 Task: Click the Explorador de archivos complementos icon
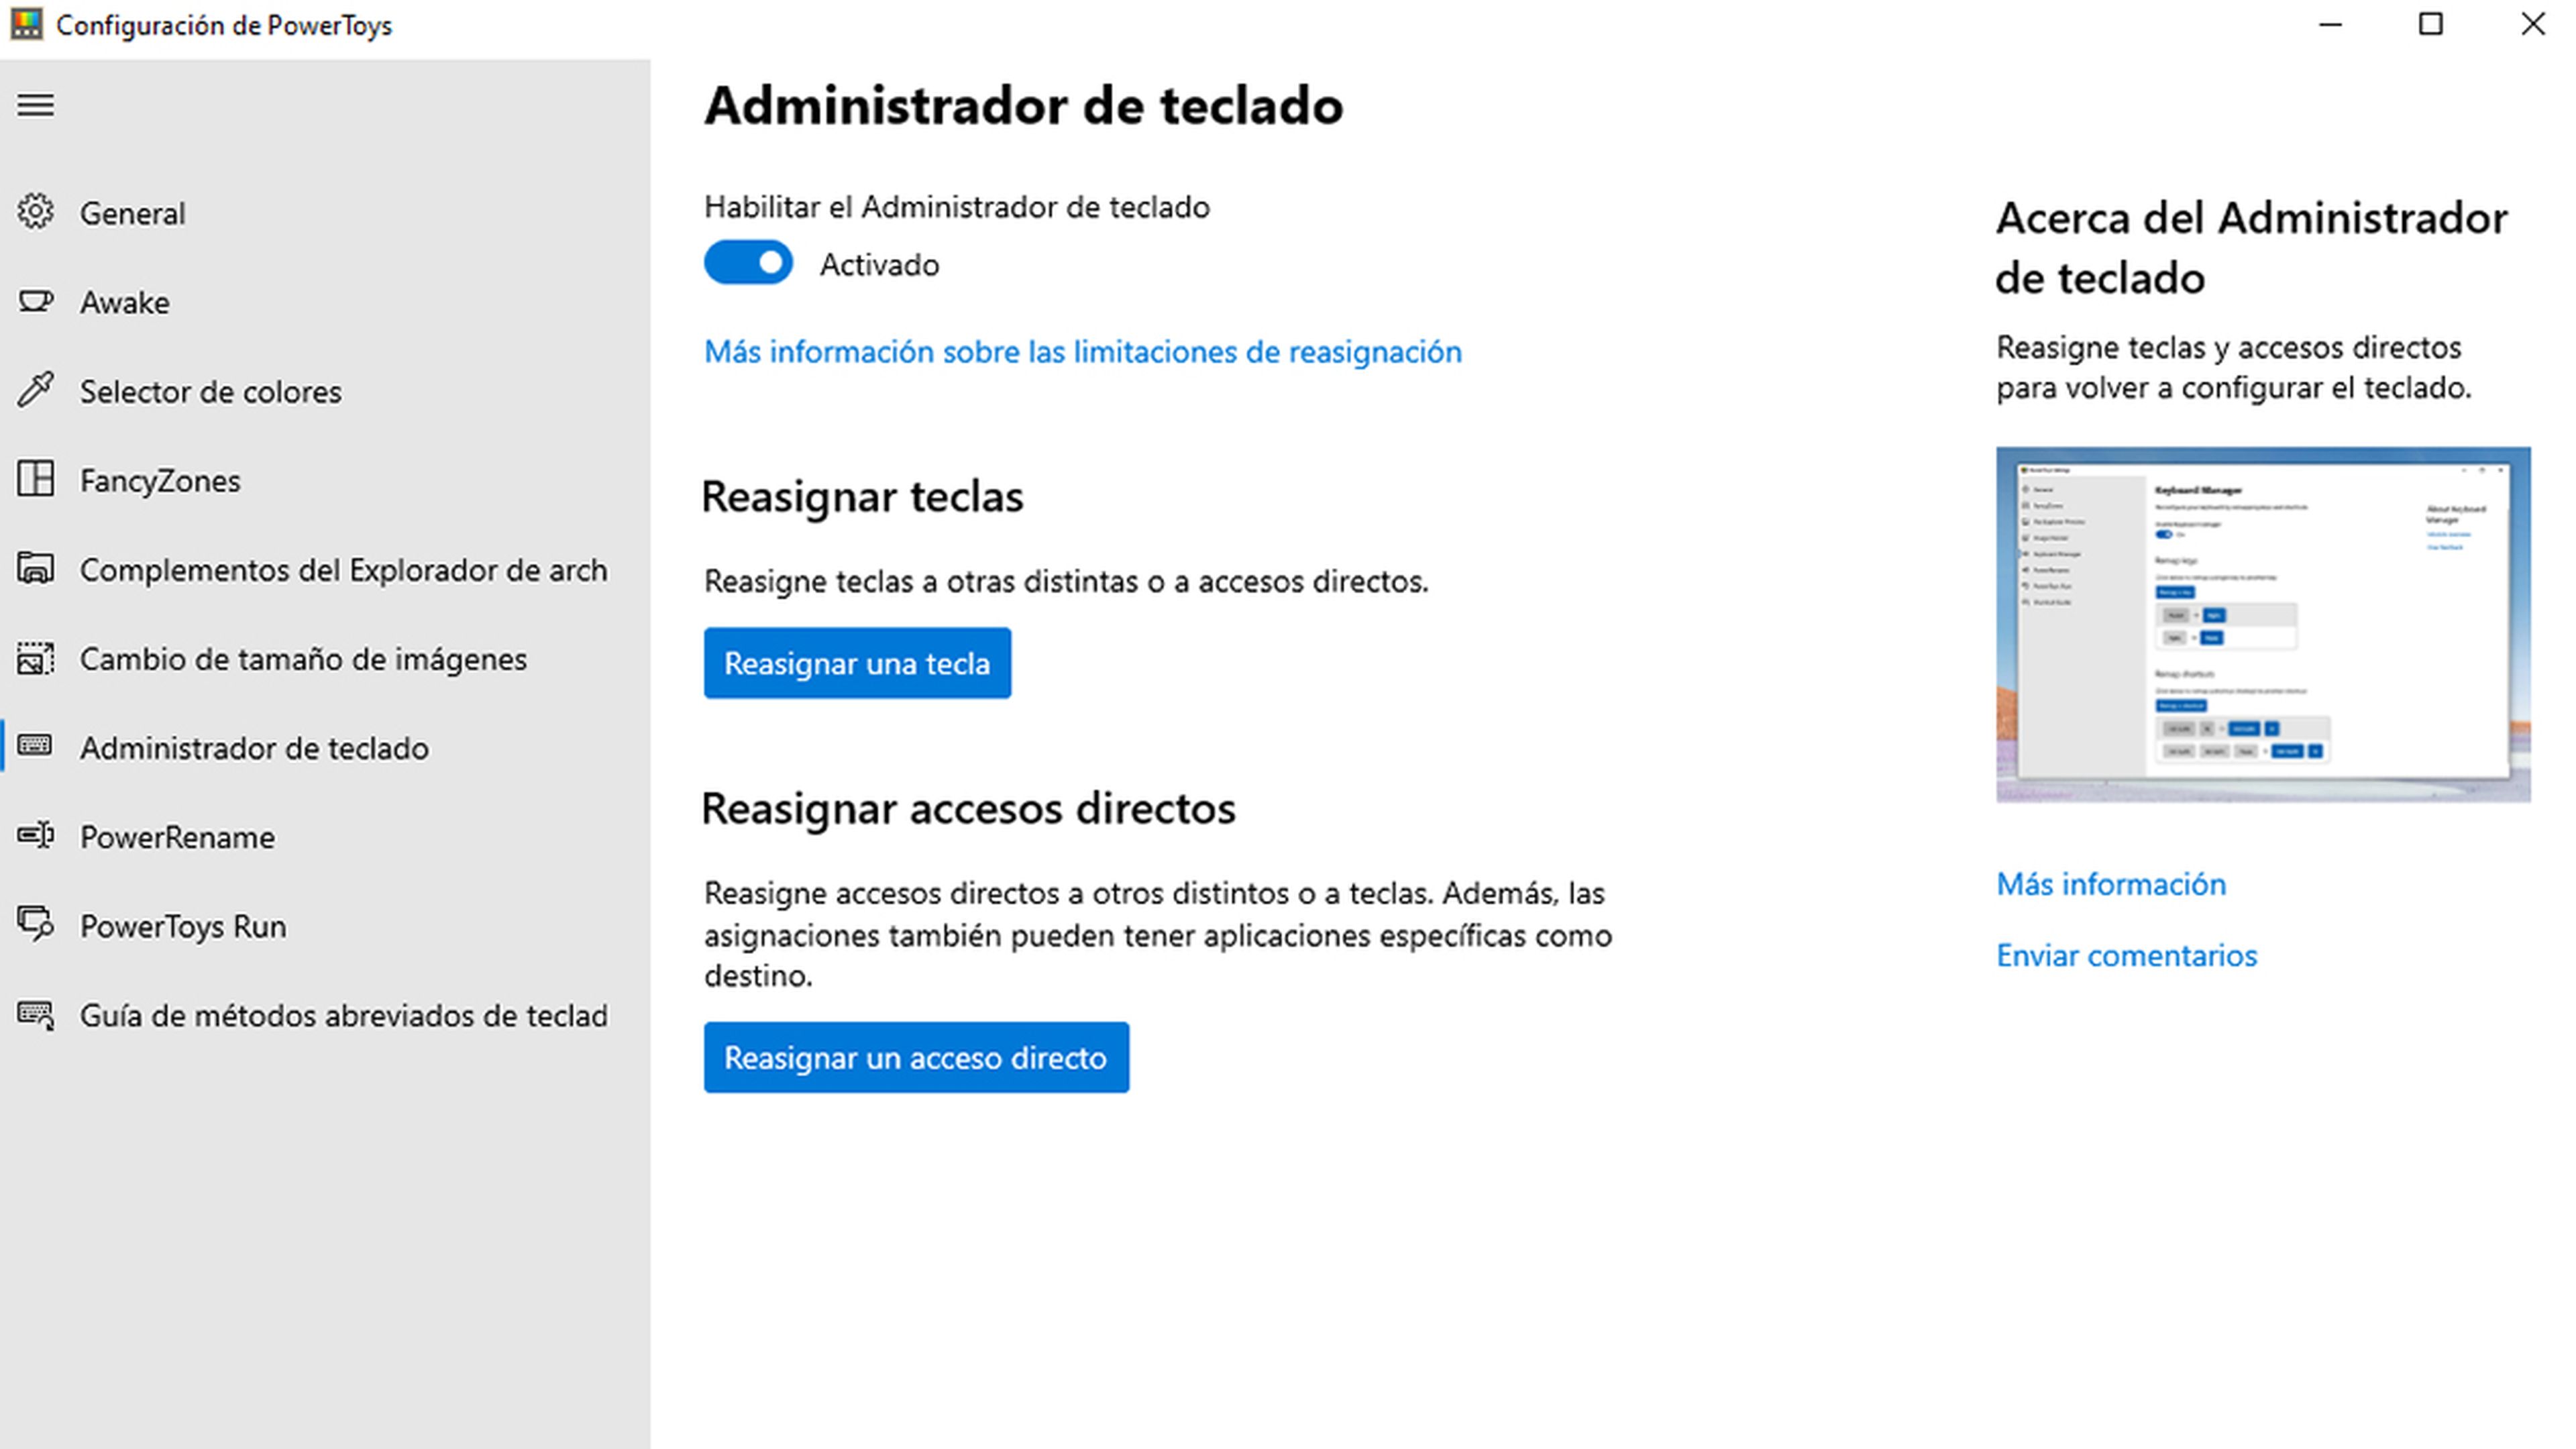point(35,568)
